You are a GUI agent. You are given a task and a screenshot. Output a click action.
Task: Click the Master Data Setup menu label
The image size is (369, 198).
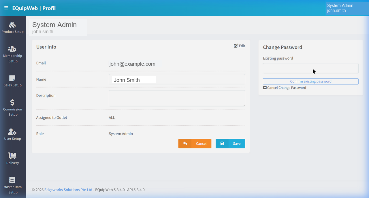click(13, 190)
